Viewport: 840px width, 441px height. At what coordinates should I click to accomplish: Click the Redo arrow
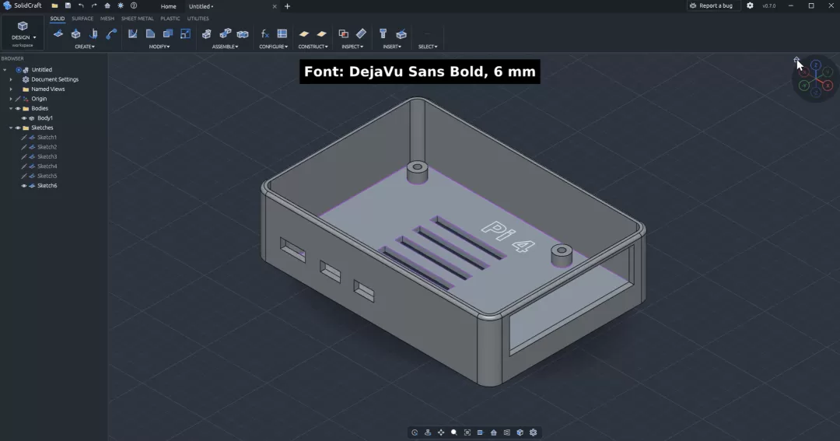click(94, 6)
